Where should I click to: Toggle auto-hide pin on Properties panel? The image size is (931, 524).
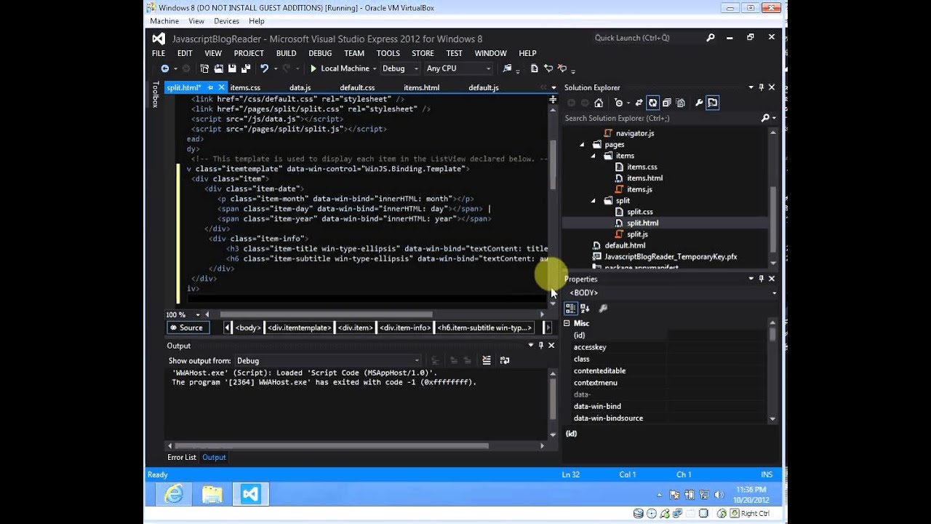762,279
